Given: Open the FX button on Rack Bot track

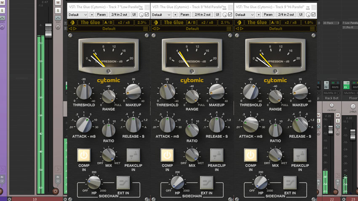Looking at the screenshot, I should (x=326, y=85).
